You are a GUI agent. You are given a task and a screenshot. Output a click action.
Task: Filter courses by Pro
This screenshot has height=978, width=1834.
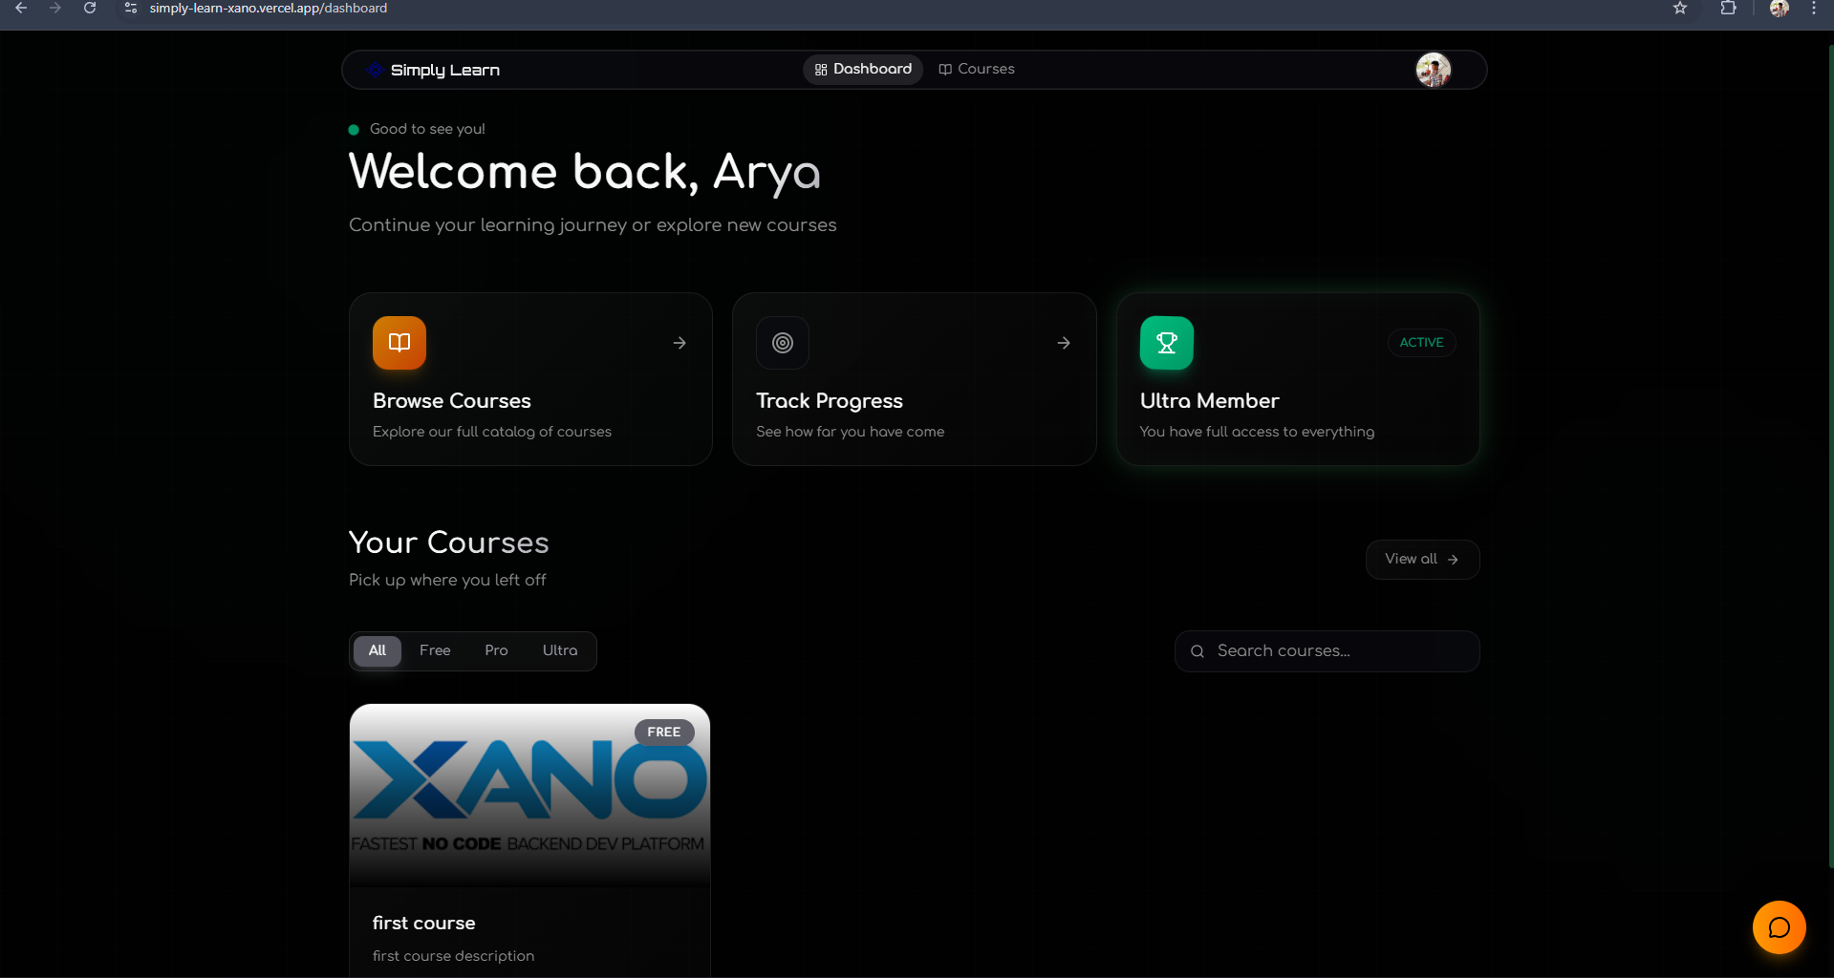[x=495, y=650]
